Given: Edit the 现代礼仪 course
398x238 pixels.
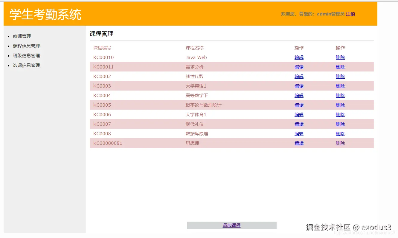Looking at the screenshot, I should coord(299,124).
